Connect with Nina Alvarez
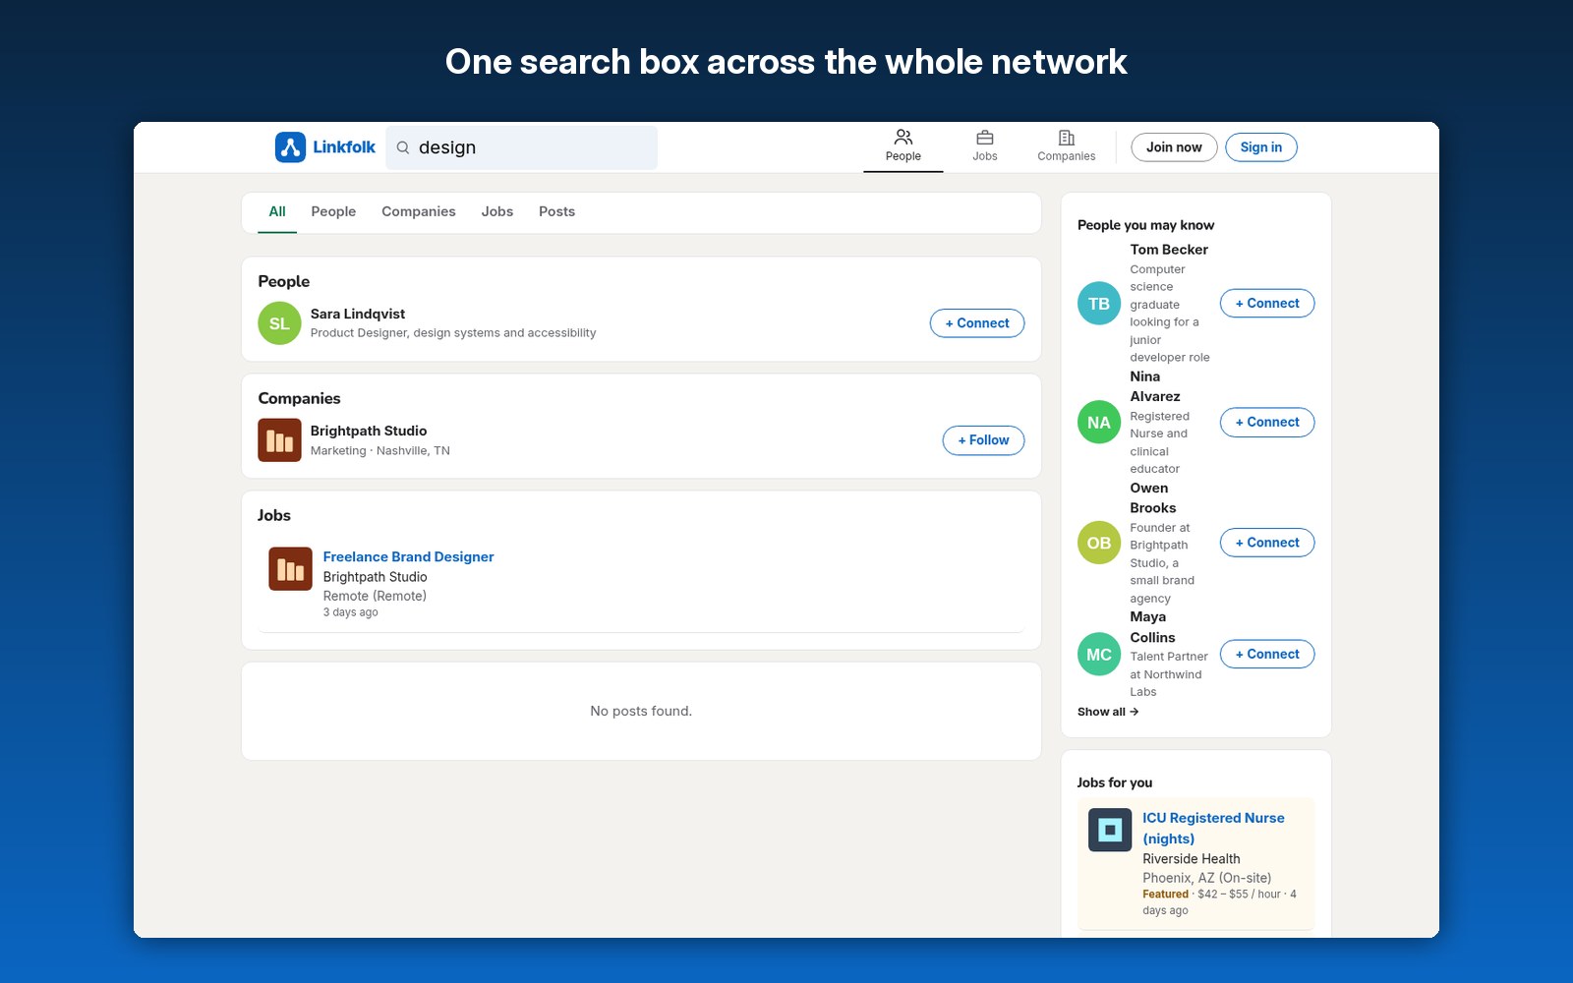This screenshot has width=1573, height=983. 1267,423
